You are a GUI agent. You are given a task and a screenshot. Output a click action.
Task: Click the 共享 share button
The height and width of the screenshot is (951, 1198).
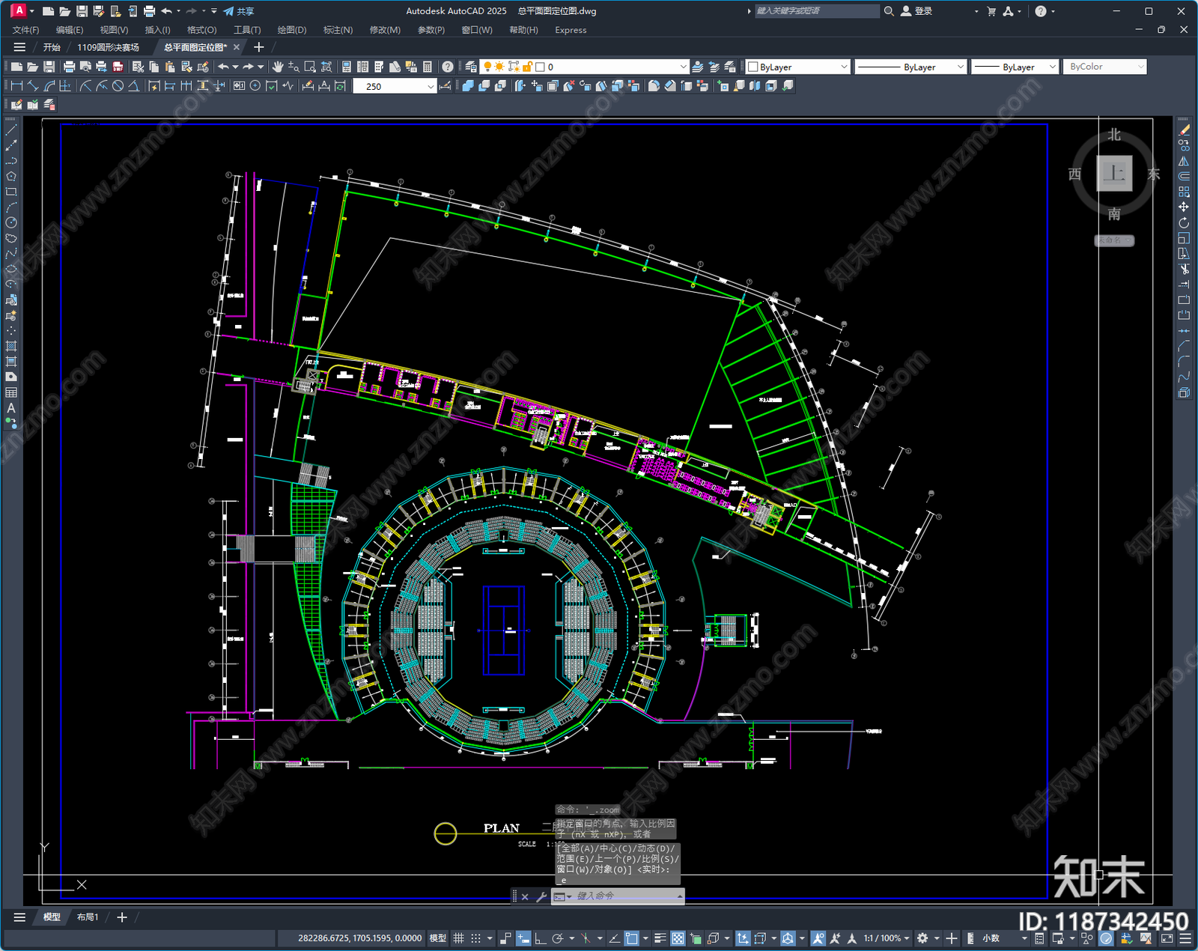239,11
